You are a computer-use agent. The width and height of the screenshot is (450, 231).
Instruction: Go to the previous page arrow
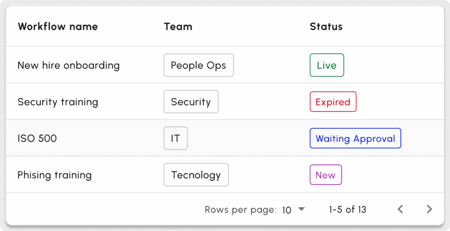[x=400, y=209]
